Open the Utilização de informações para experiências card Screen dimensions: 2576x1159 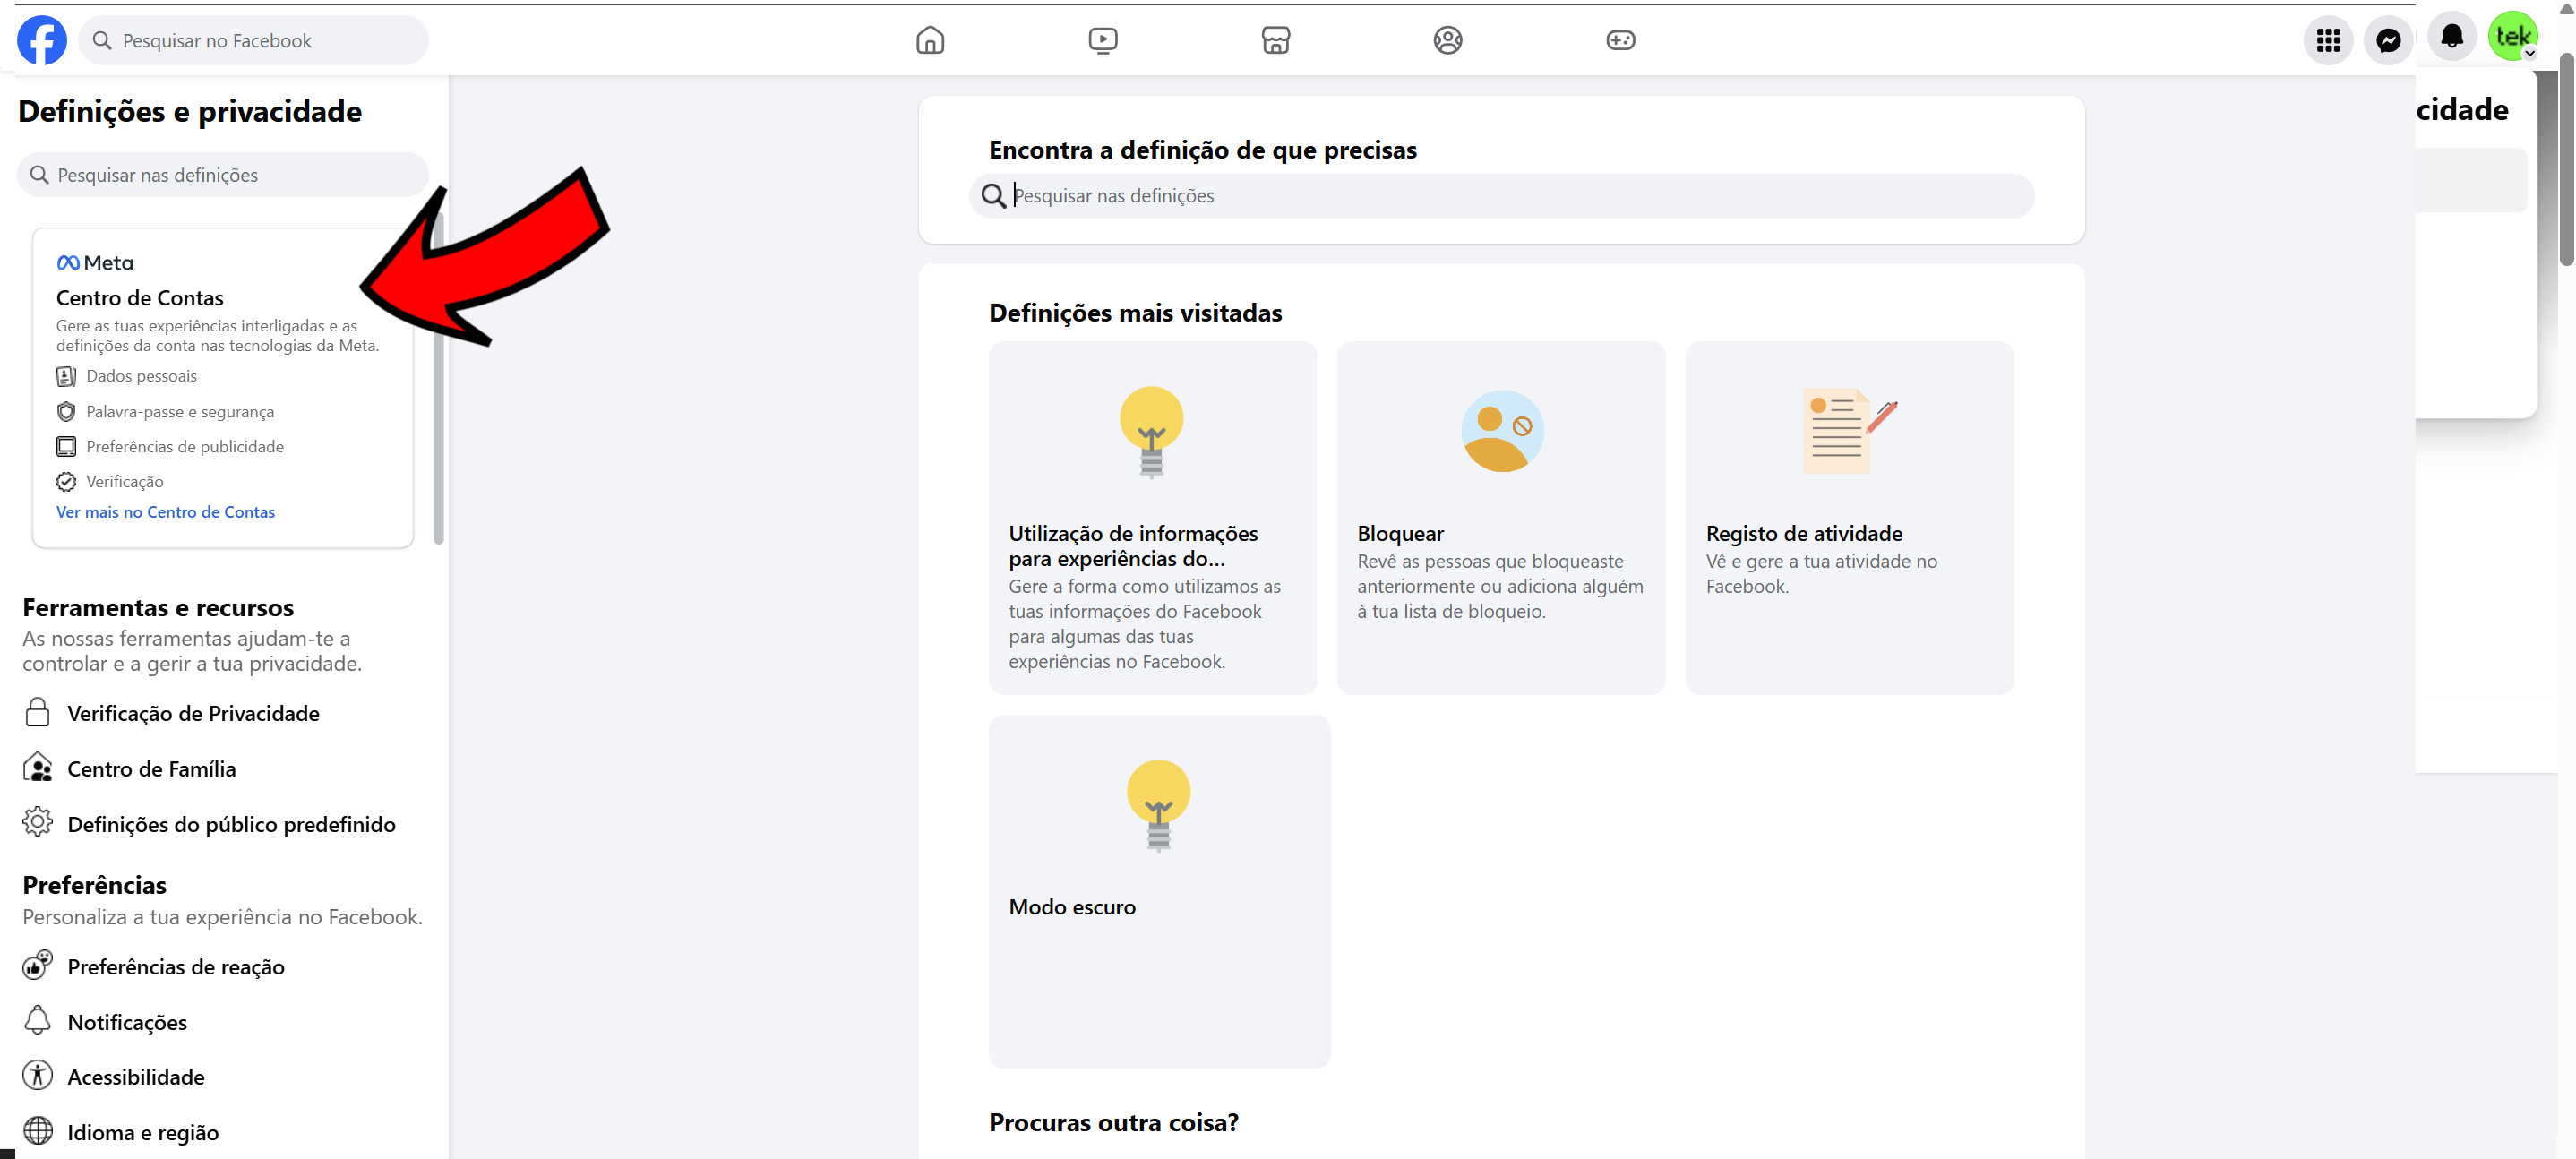pos(1152,518)
